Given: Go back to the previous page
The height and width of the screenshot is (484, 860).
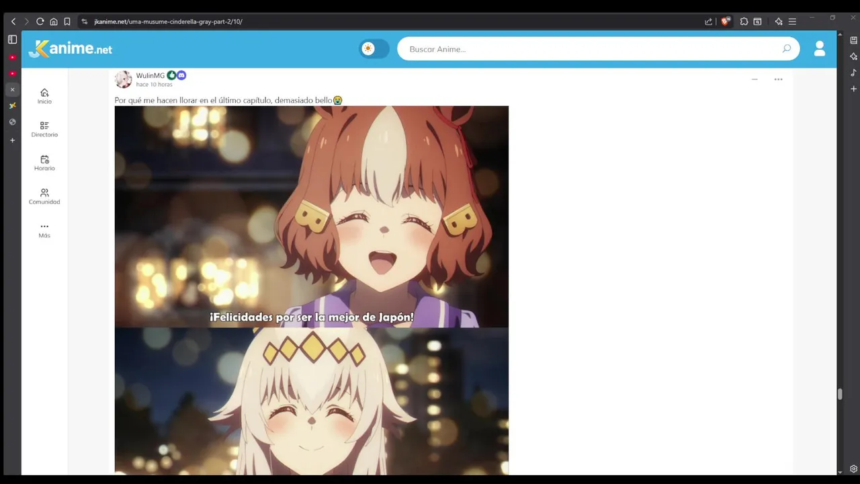Looking at the screenshot, I should tap(13, 22).
